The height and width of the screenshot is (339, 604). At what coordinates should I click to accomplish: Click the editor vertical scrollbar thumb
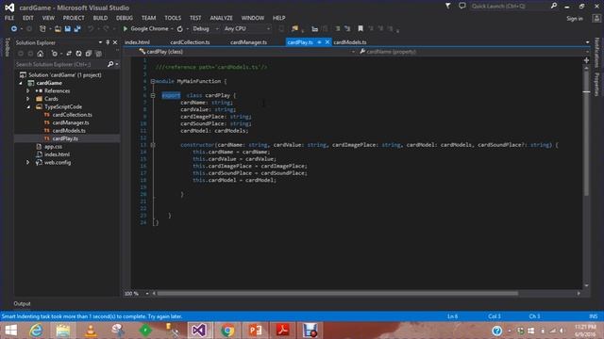click(586, 135)
